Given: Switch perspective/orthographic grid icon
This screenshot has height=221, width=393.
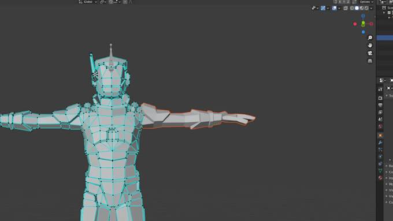Looking at the screenshot, I should [x=370, y=61].
